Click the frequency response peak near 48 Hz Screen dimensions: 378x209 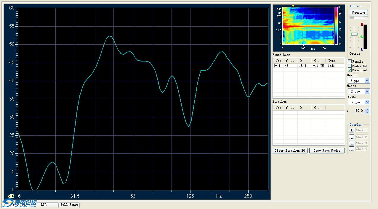110,36
